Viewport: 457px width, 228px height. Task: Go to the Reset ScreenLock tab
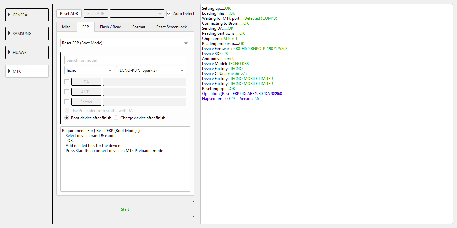click(171, 27)
